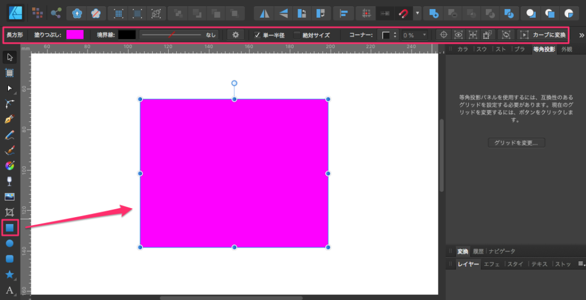Activate the Artistic Text tool

(10, 290)
